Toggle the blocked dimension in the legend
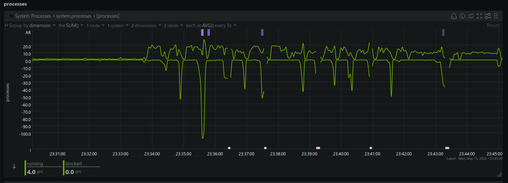508x183 pixels. (x=73, y=164)
